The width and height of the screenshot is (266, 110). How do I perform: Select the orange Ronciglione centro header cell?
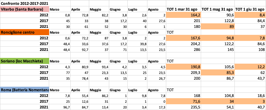point(25,32)
